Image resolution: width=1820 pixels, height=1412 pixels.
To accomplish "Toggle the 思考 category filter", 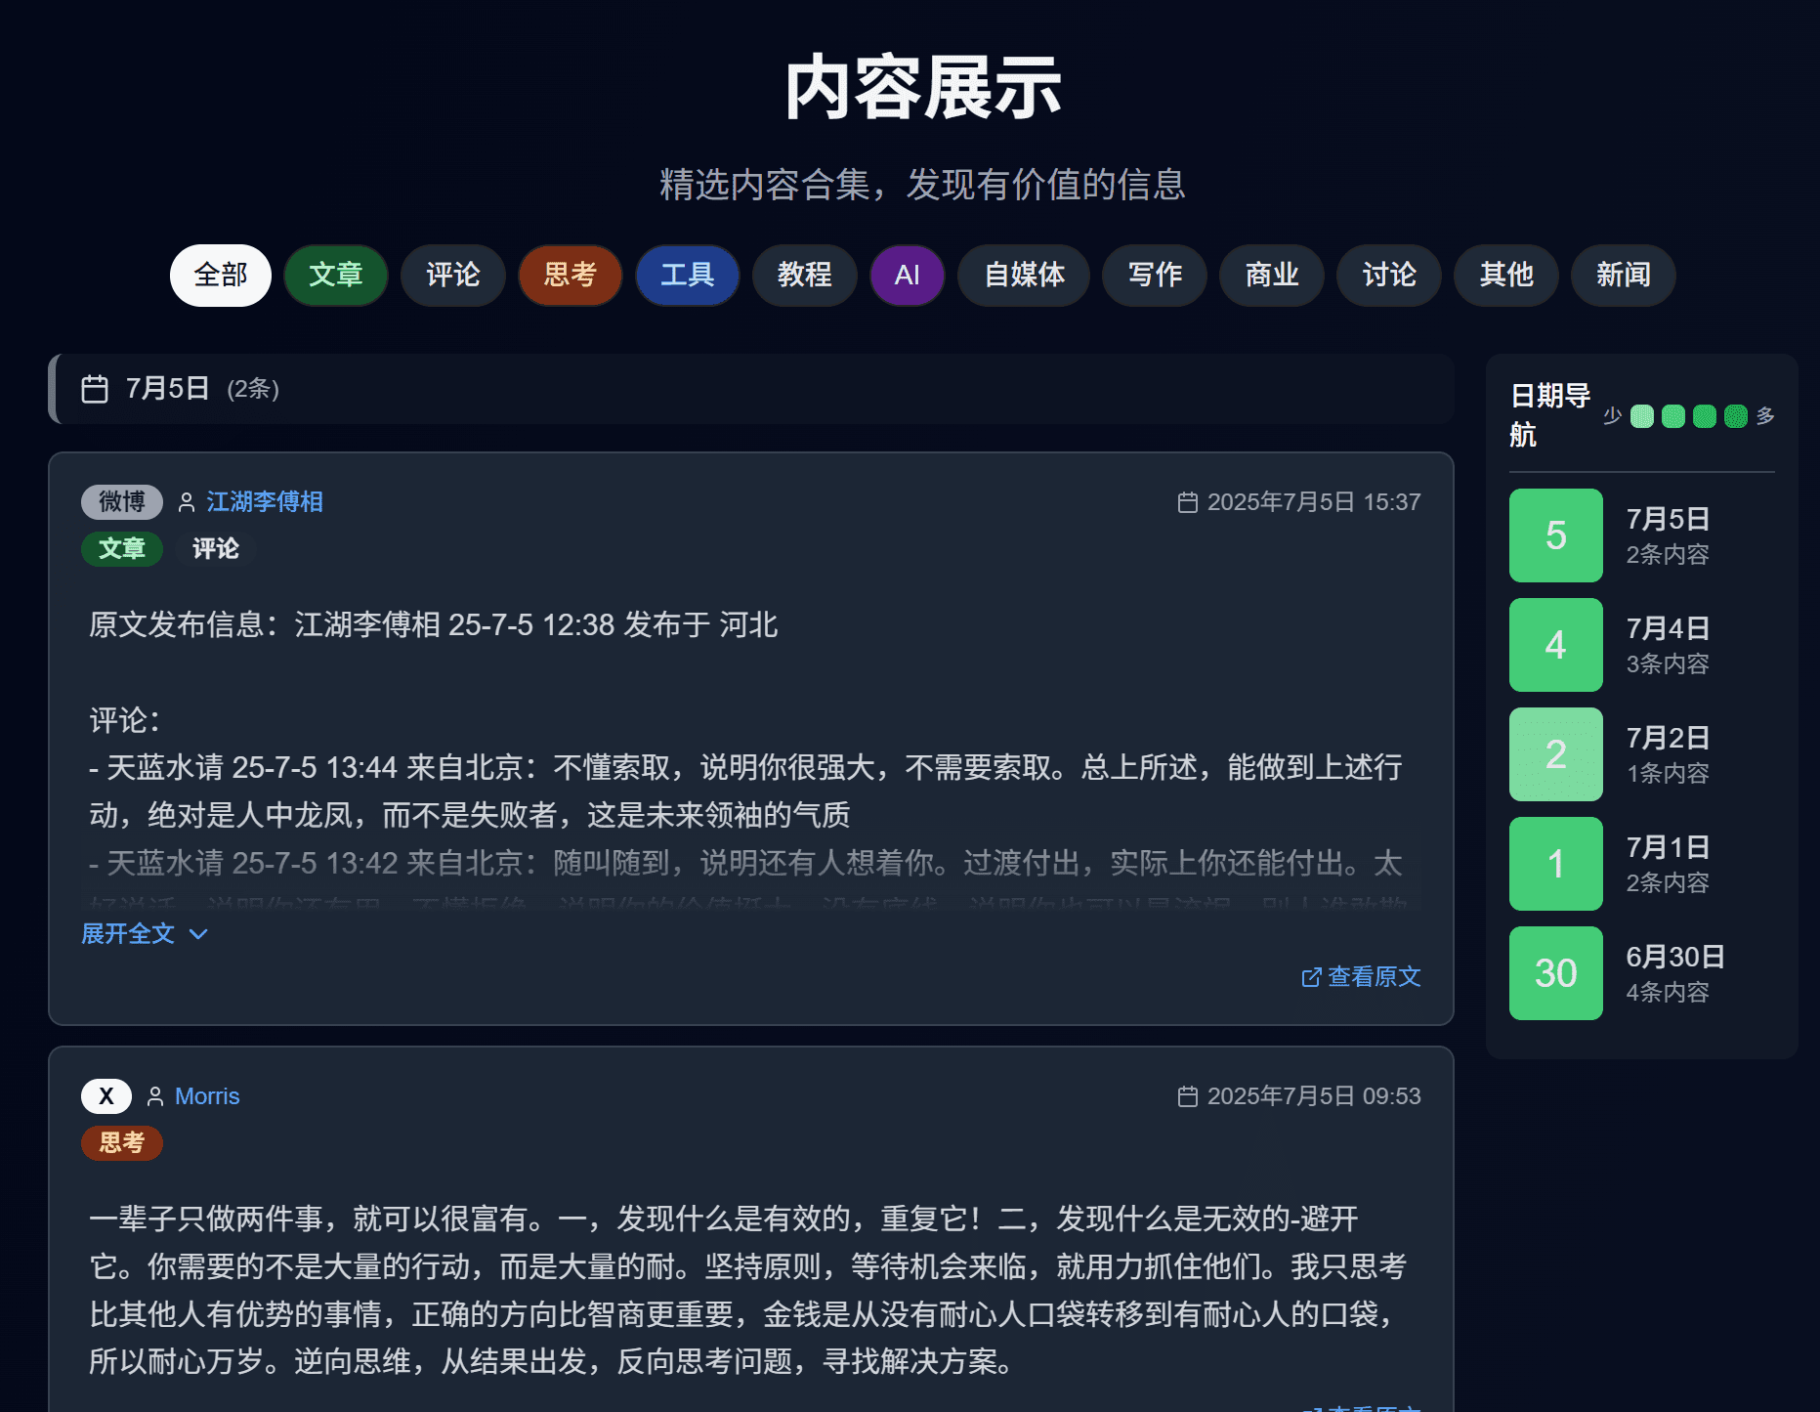I will pos(570,276).
